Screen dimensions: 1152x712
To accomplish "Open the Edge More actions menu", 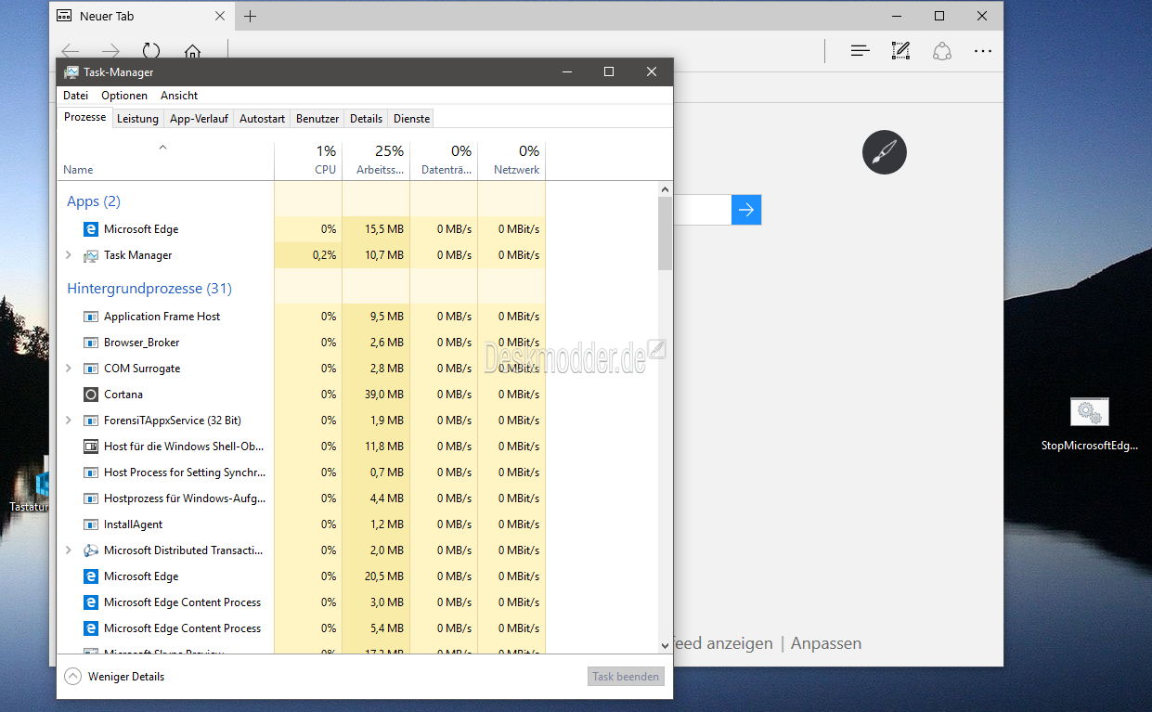I will (x=983, y=51).
